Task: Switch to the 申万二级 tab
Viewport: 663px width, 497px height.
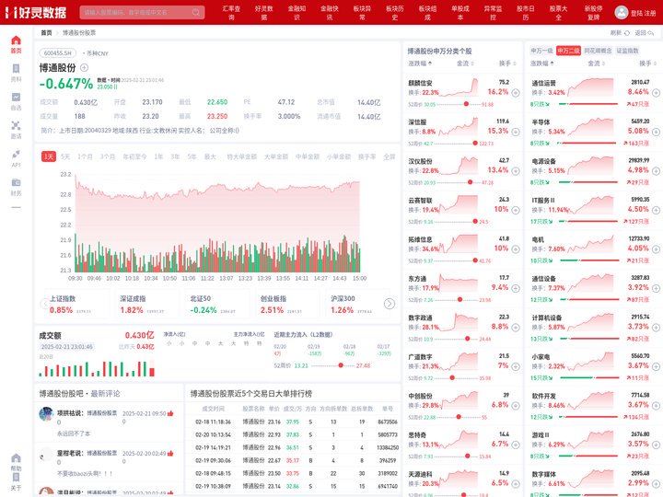Action: 568,51
